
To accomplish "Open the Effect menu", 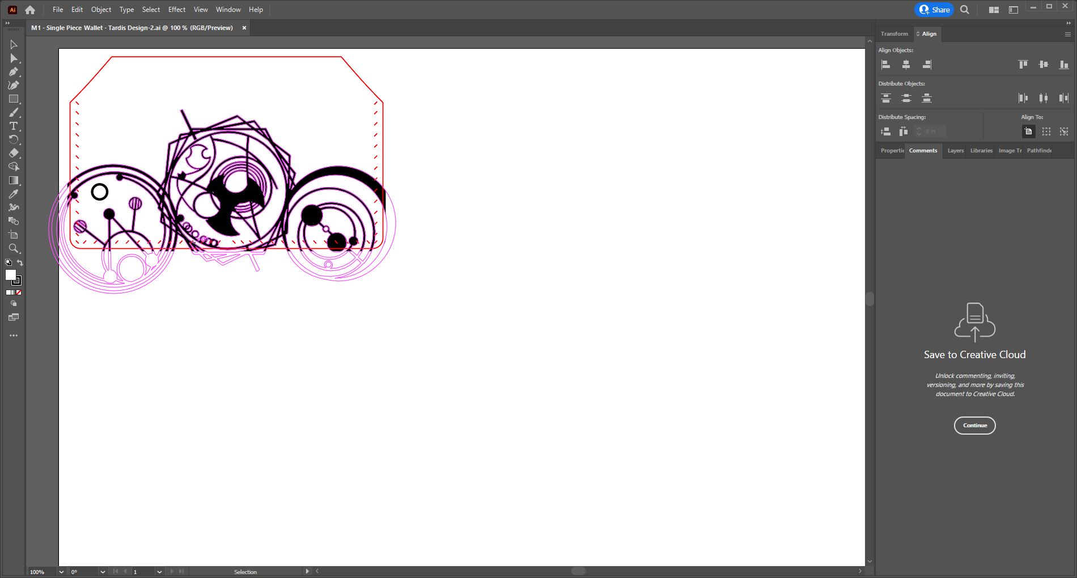I will tap(177, 10).
